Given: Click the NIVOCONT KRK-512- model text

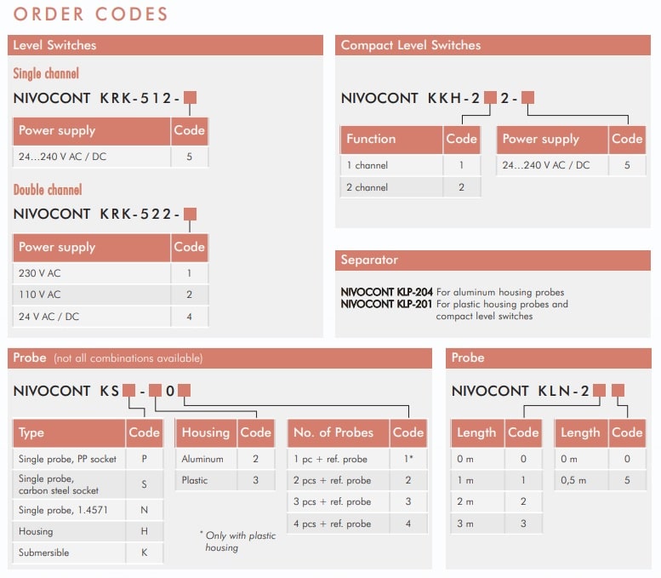Looking at the screenshot, I should (96, 98).
